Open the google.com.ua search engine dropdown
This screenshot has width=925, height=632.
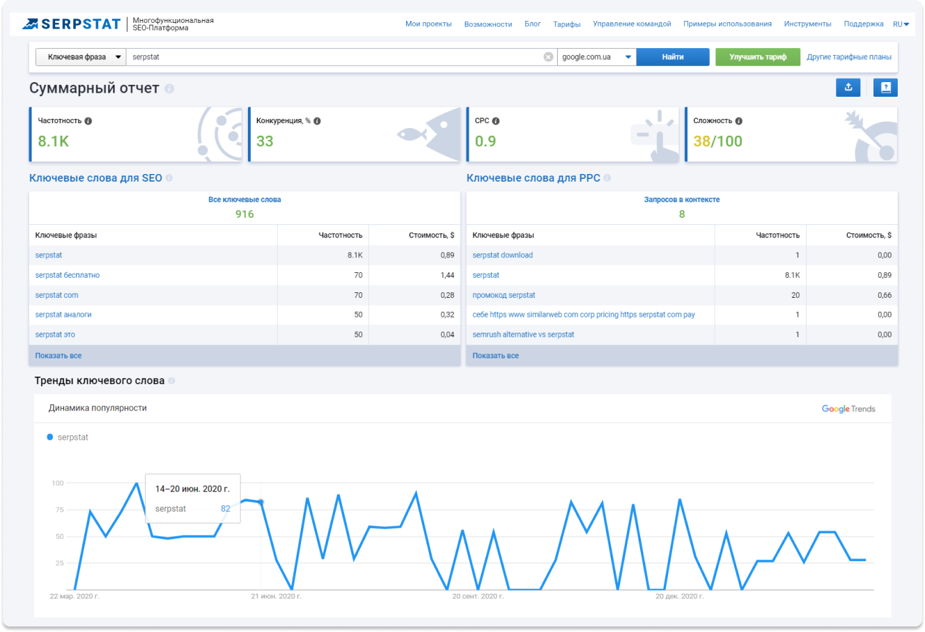[597, 57]
